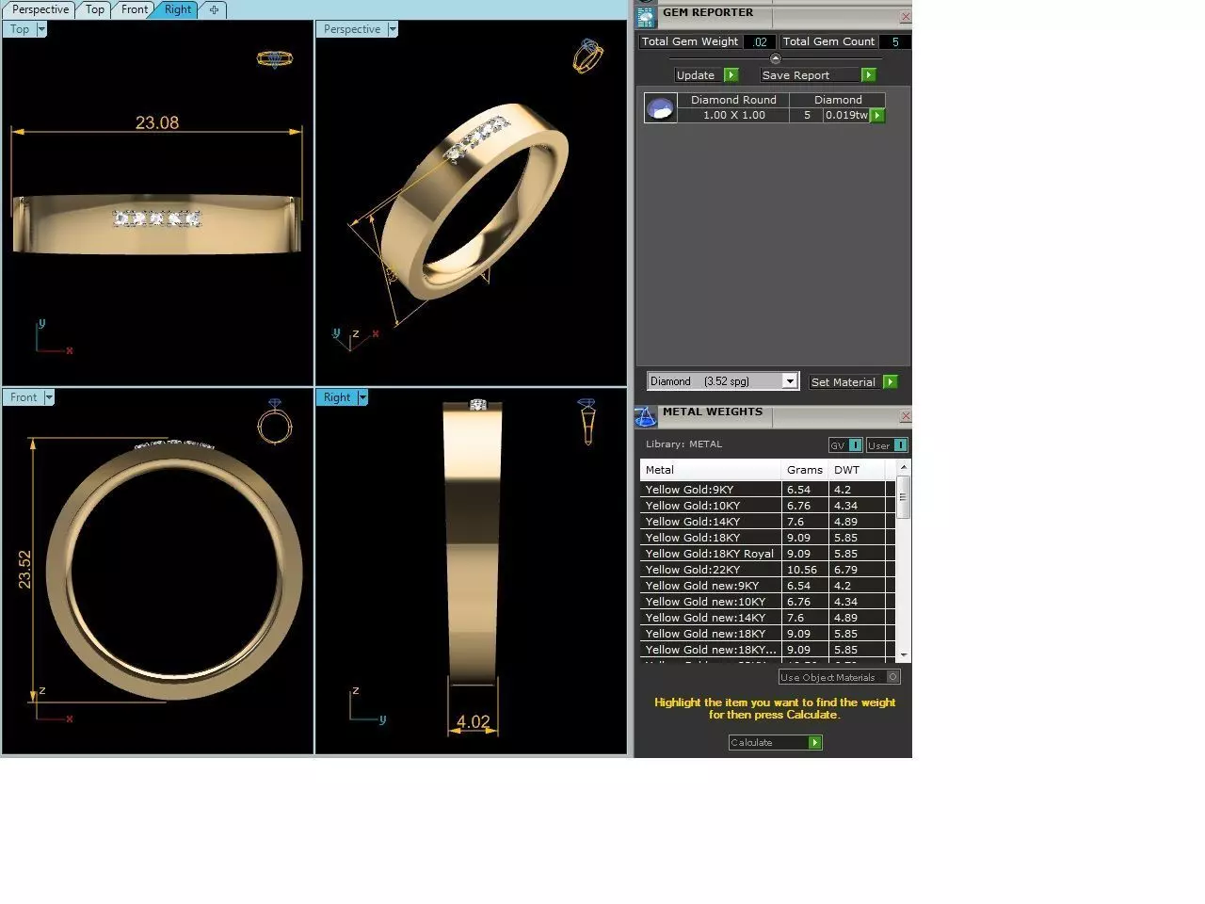The width and height of the screenshot is (1205, 904).
Task: Switch to the Top tab
Action: [95, 9]
